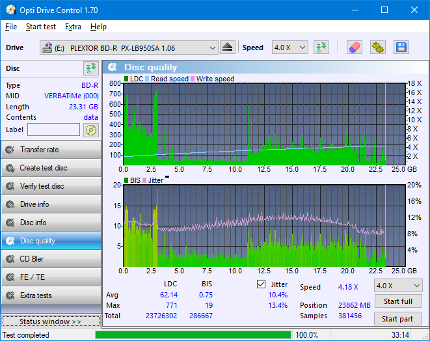Open the bottom-right 4.0 X speed dropdown

point(398,286)
